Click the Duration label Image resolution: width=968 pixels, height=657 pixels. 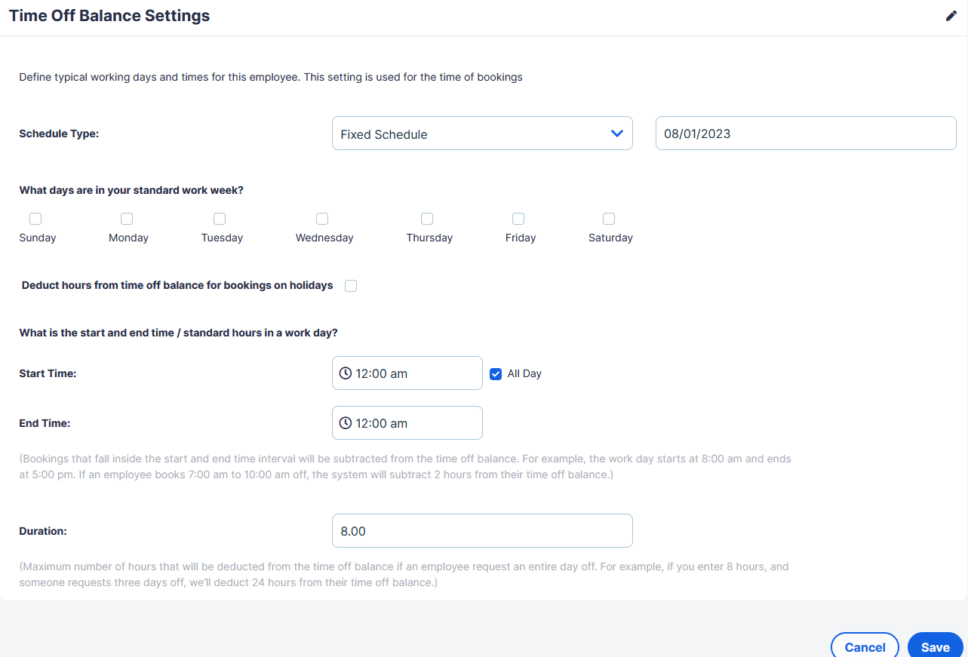click(43, 531)
